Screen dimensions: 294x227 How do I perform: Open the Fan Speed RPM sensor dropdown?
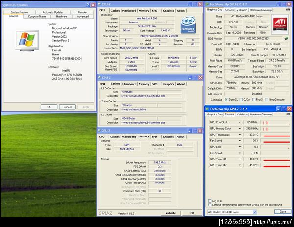click(240, 153)
